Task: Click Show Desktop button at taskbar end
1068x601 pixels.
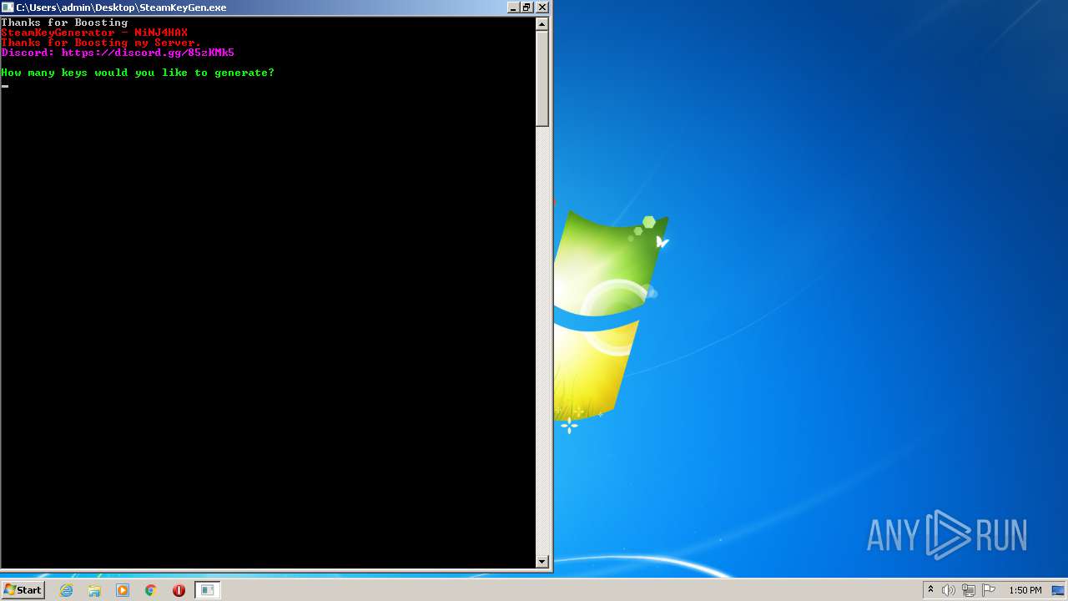Action: click(x=1058, y=590)
